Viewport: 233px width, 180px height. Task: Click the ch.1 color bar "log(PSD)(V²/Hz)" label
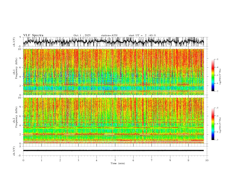tap(220, 77)
